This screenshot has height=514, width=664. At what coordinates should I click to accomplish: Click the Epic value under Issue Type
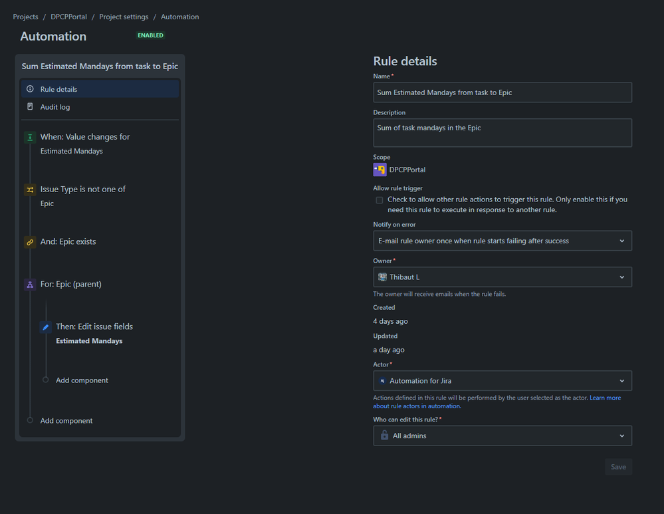coord(47,204)
